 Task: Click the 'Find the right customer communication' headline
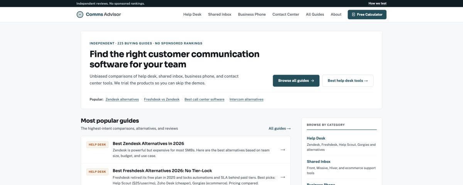point(174,59)
